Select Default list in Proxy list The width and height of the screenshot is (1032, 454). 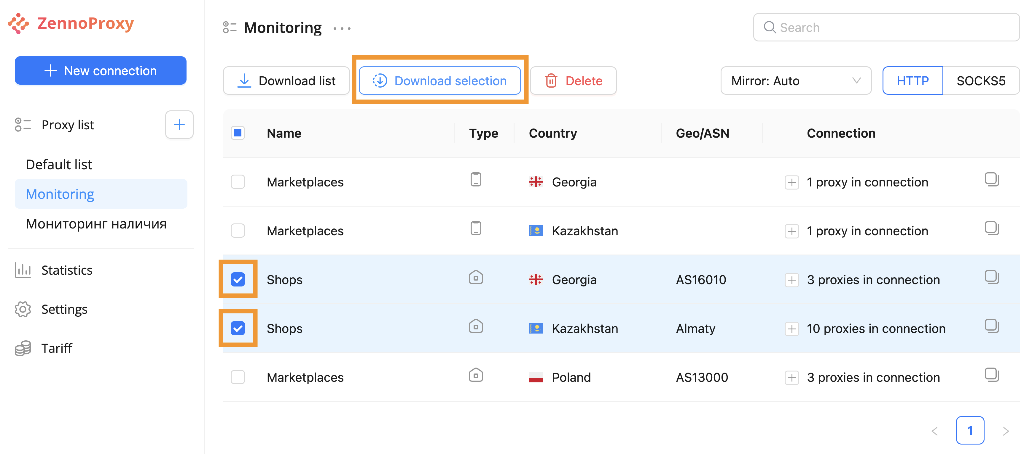click(59, 164)
